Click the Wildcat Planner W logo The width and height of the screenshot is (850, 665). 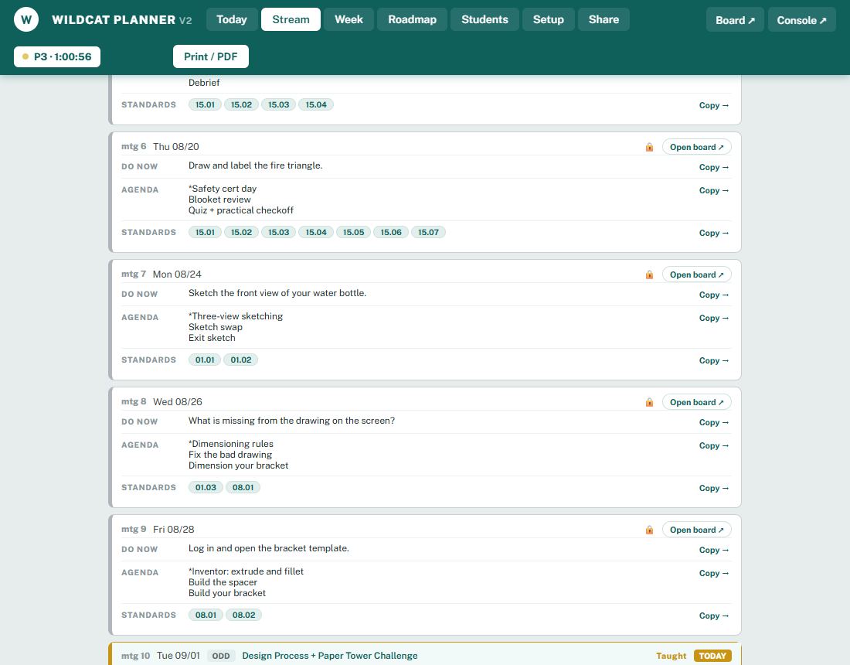click(26, 20)
